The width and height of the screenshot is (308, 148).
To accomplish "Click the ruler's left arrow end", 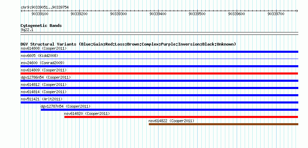I will click(x=21, y=11).
